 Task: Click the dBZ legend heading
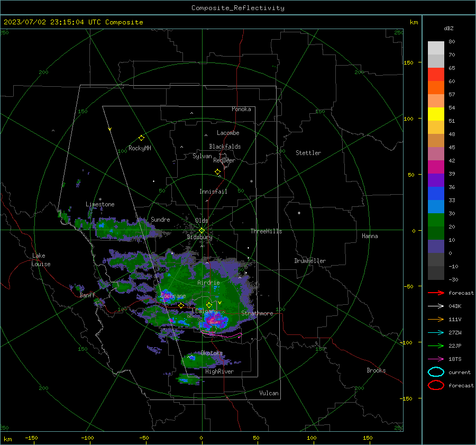(x=448, y=28)
